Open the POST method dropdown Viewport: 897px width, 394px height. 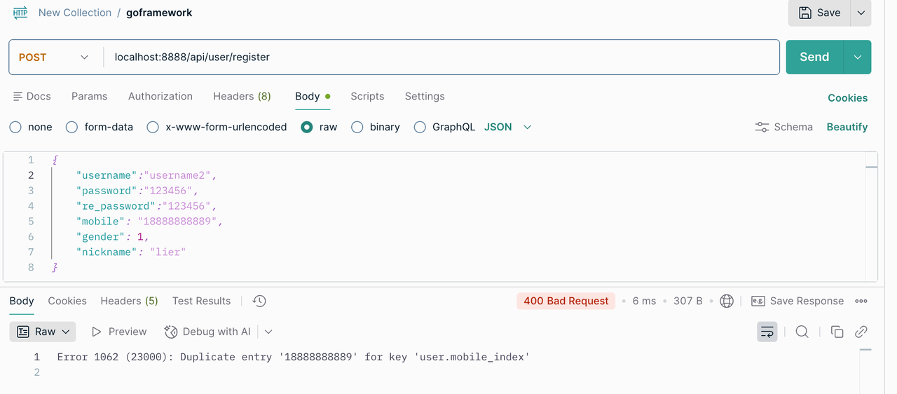[54, 57]
